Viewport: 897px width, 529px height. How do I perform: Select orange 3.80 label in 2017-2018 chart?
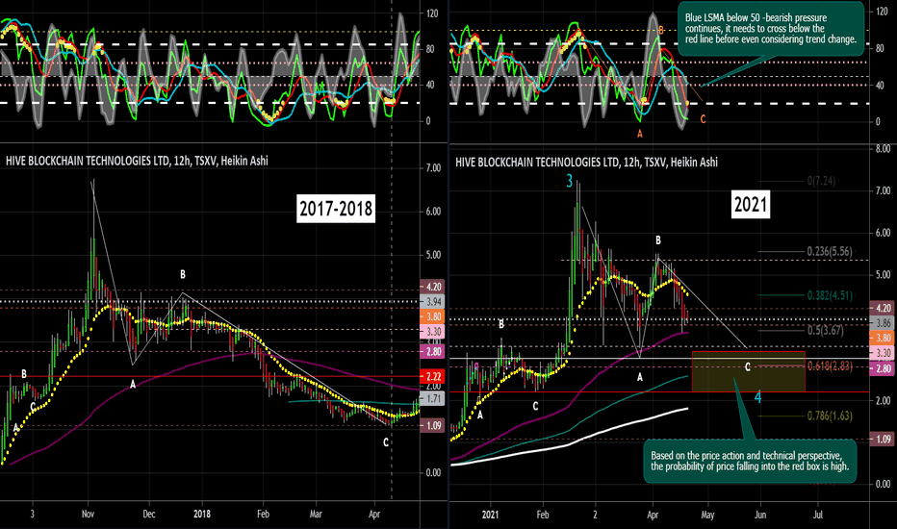point(432,316)
